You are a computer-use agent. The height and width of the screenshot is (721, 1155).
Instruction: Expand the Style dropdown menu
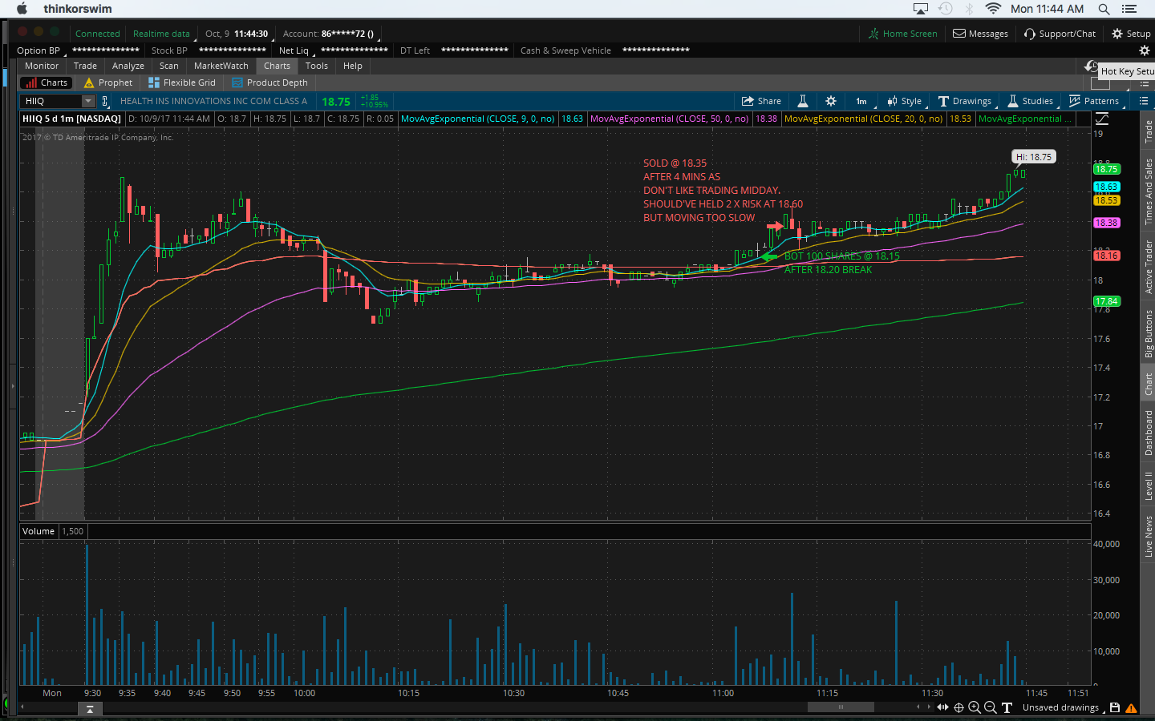pyautogui.click(x=905, y=101)
